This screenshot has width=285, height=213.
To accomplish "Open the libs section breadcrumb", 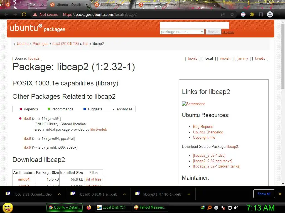I will click(85, 44).
